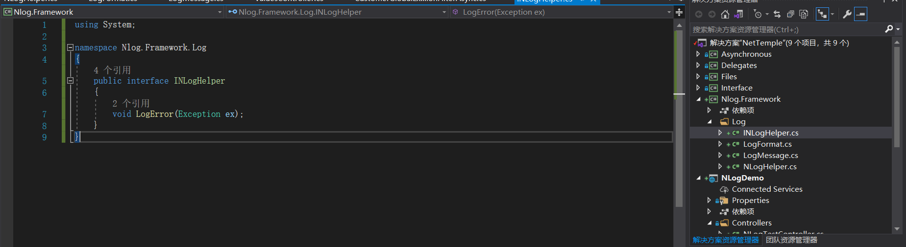The width and height of the screenshot is (906, 247).
Task: Select the Nlog.Framework project name in tree
Action: click(751, 99)
